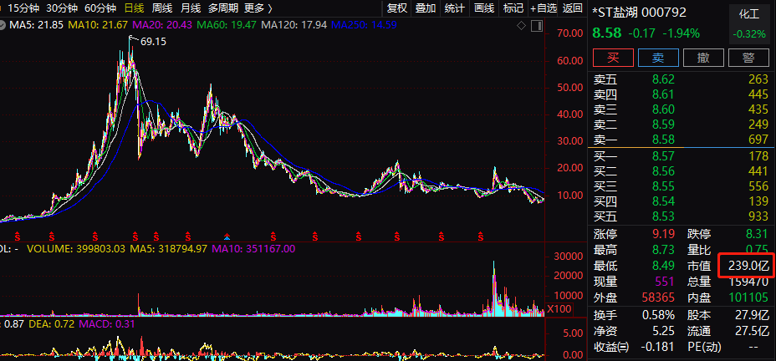Select the 日线 daily chart tab

(134, 8)
